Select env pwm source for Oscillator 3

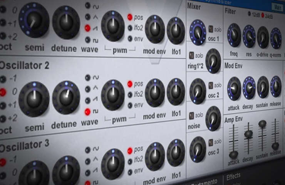coord(130,172)
